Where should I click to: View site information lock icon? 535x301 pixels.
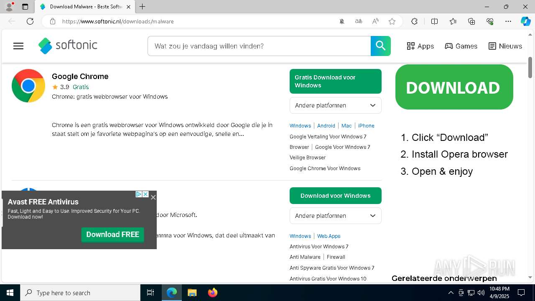53,21
